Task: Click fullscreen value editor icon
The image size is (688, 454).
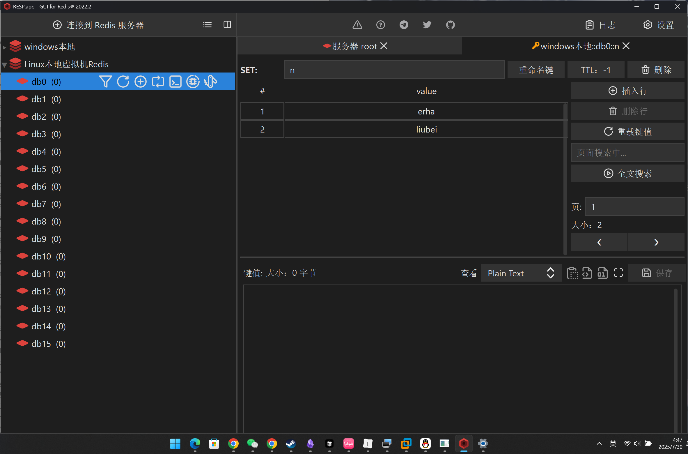Action: point(618,273)
